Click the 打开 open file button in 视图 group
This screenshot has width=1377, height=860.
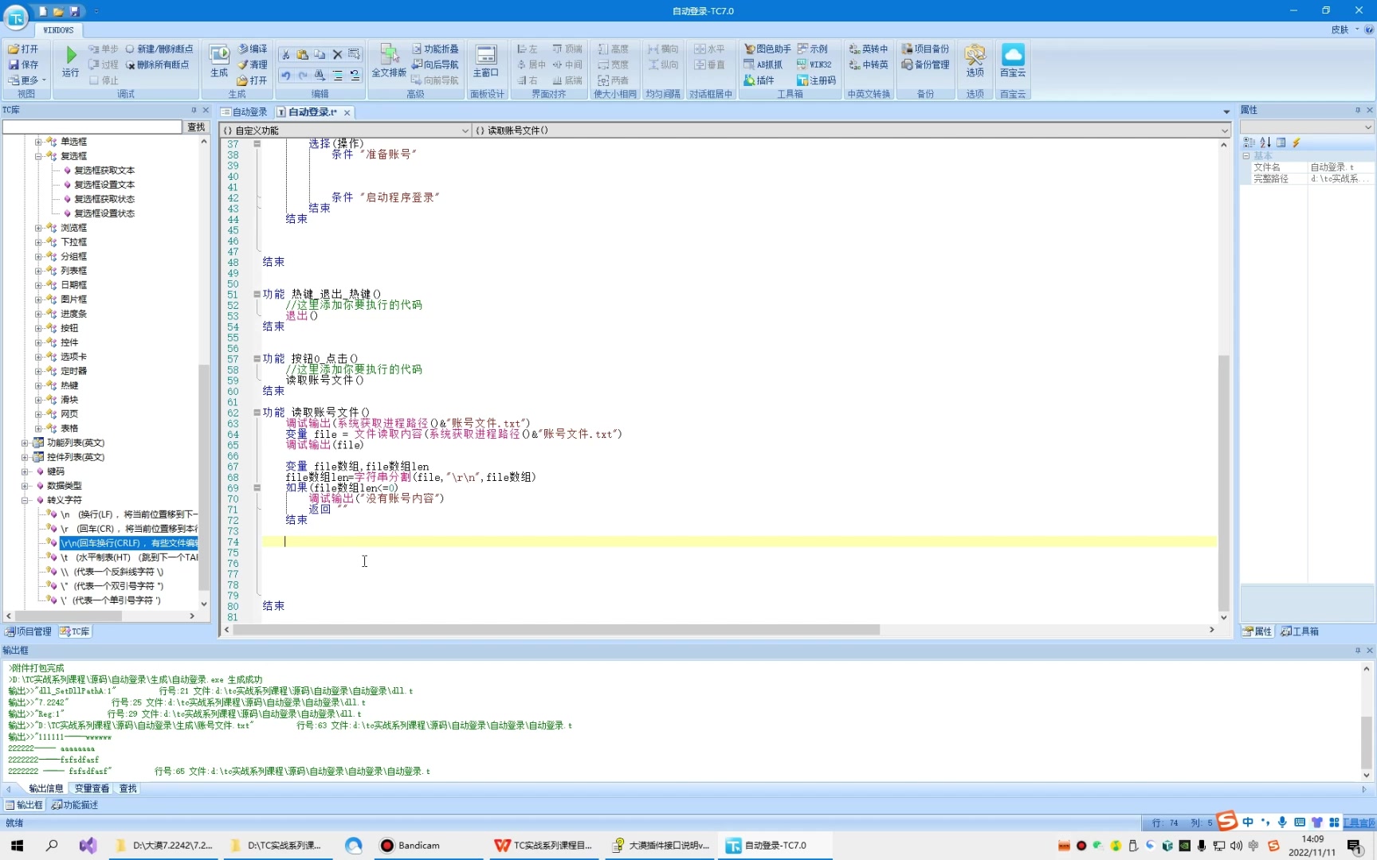23,49
